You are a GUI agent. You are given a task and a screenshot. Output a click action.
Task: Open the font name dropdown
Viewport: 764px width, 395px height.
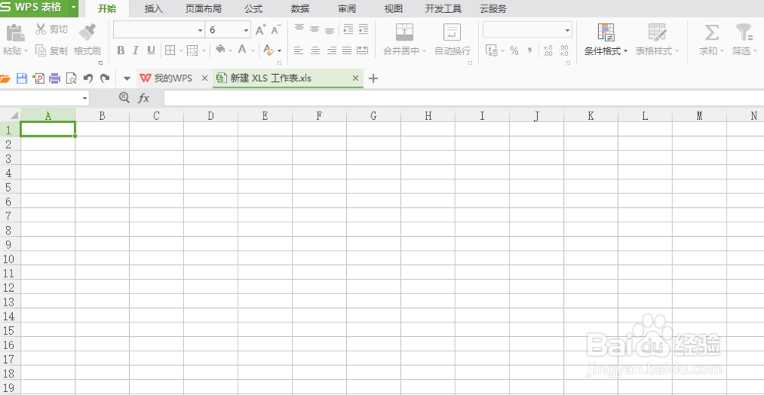pos(199,31)
